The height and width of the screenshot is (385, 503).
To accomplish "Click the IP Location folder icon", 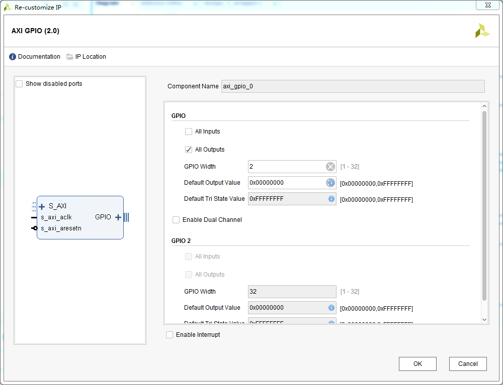I will (x=69, y=57).
